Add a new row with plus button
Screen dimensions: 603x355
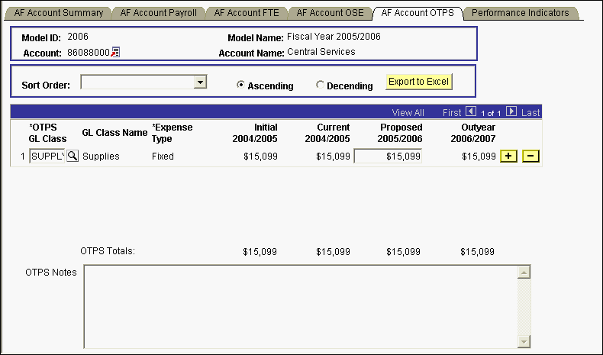pyautogui.click(x=508, y=156)
